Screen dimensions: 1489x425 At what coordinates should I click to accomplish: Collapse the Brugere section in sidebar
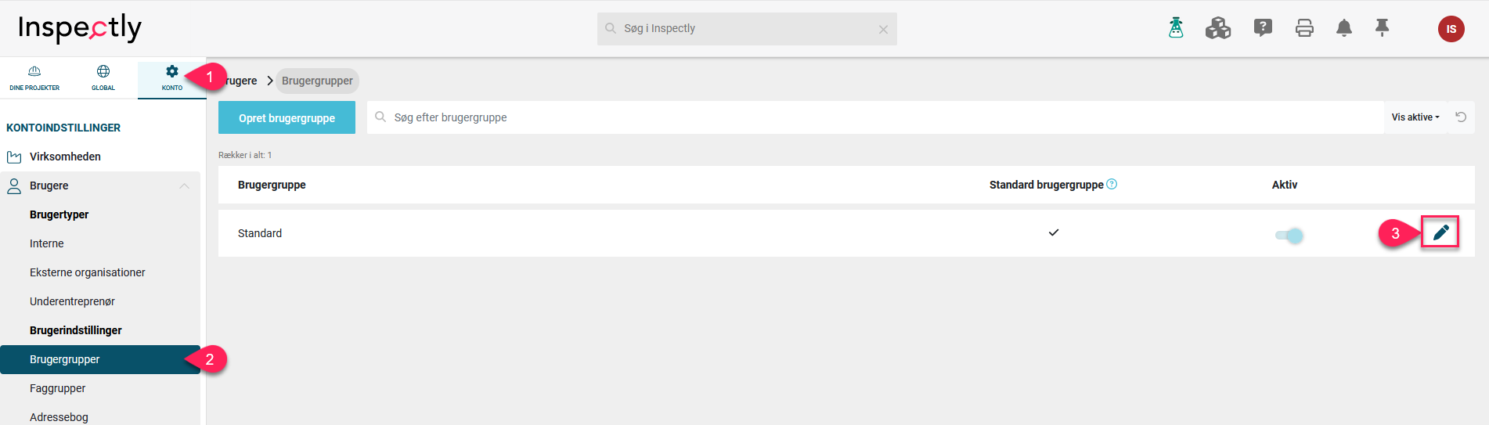(185, 185)
